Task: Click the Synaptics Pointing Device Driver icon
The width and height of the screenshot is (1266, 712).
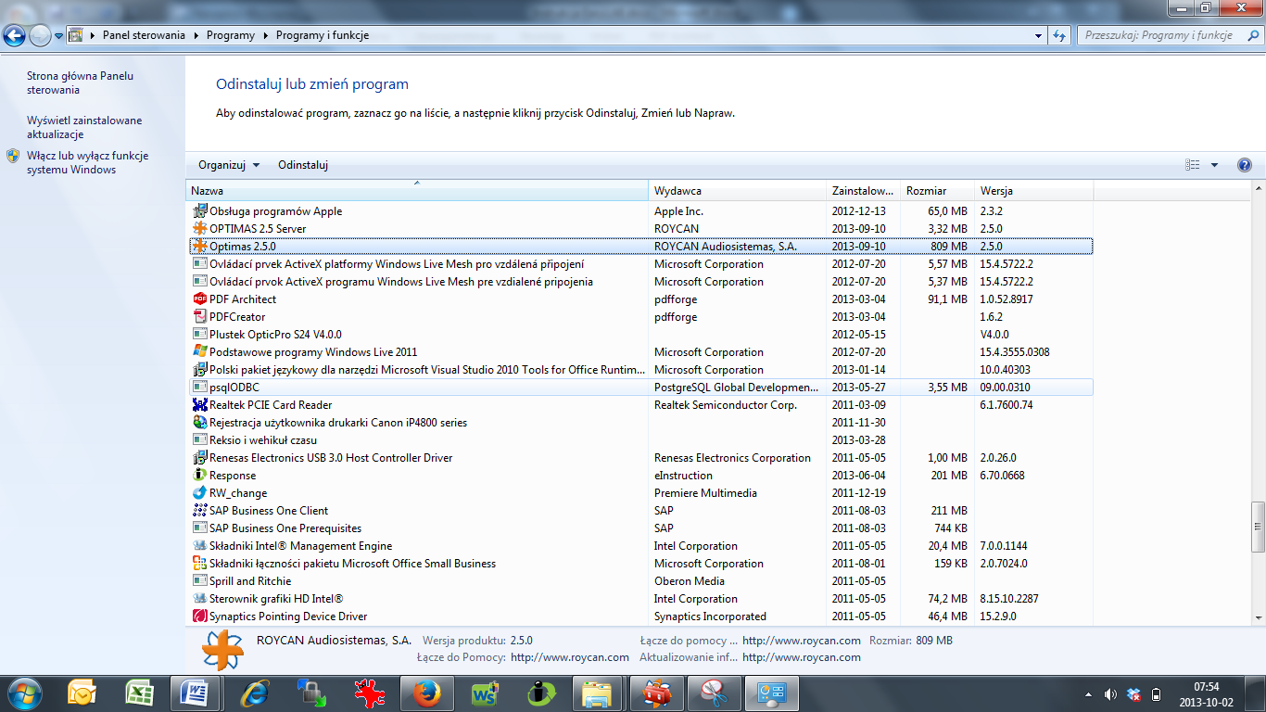Action: click(x=199, y=617)
